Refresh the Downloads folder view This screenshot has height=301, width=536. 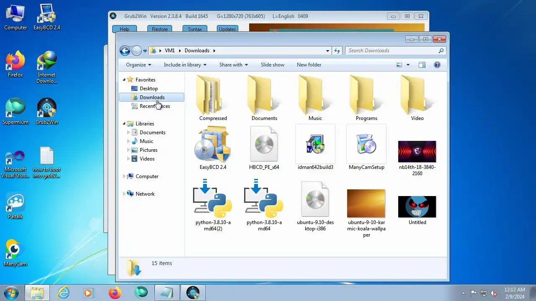pos(337,51)
